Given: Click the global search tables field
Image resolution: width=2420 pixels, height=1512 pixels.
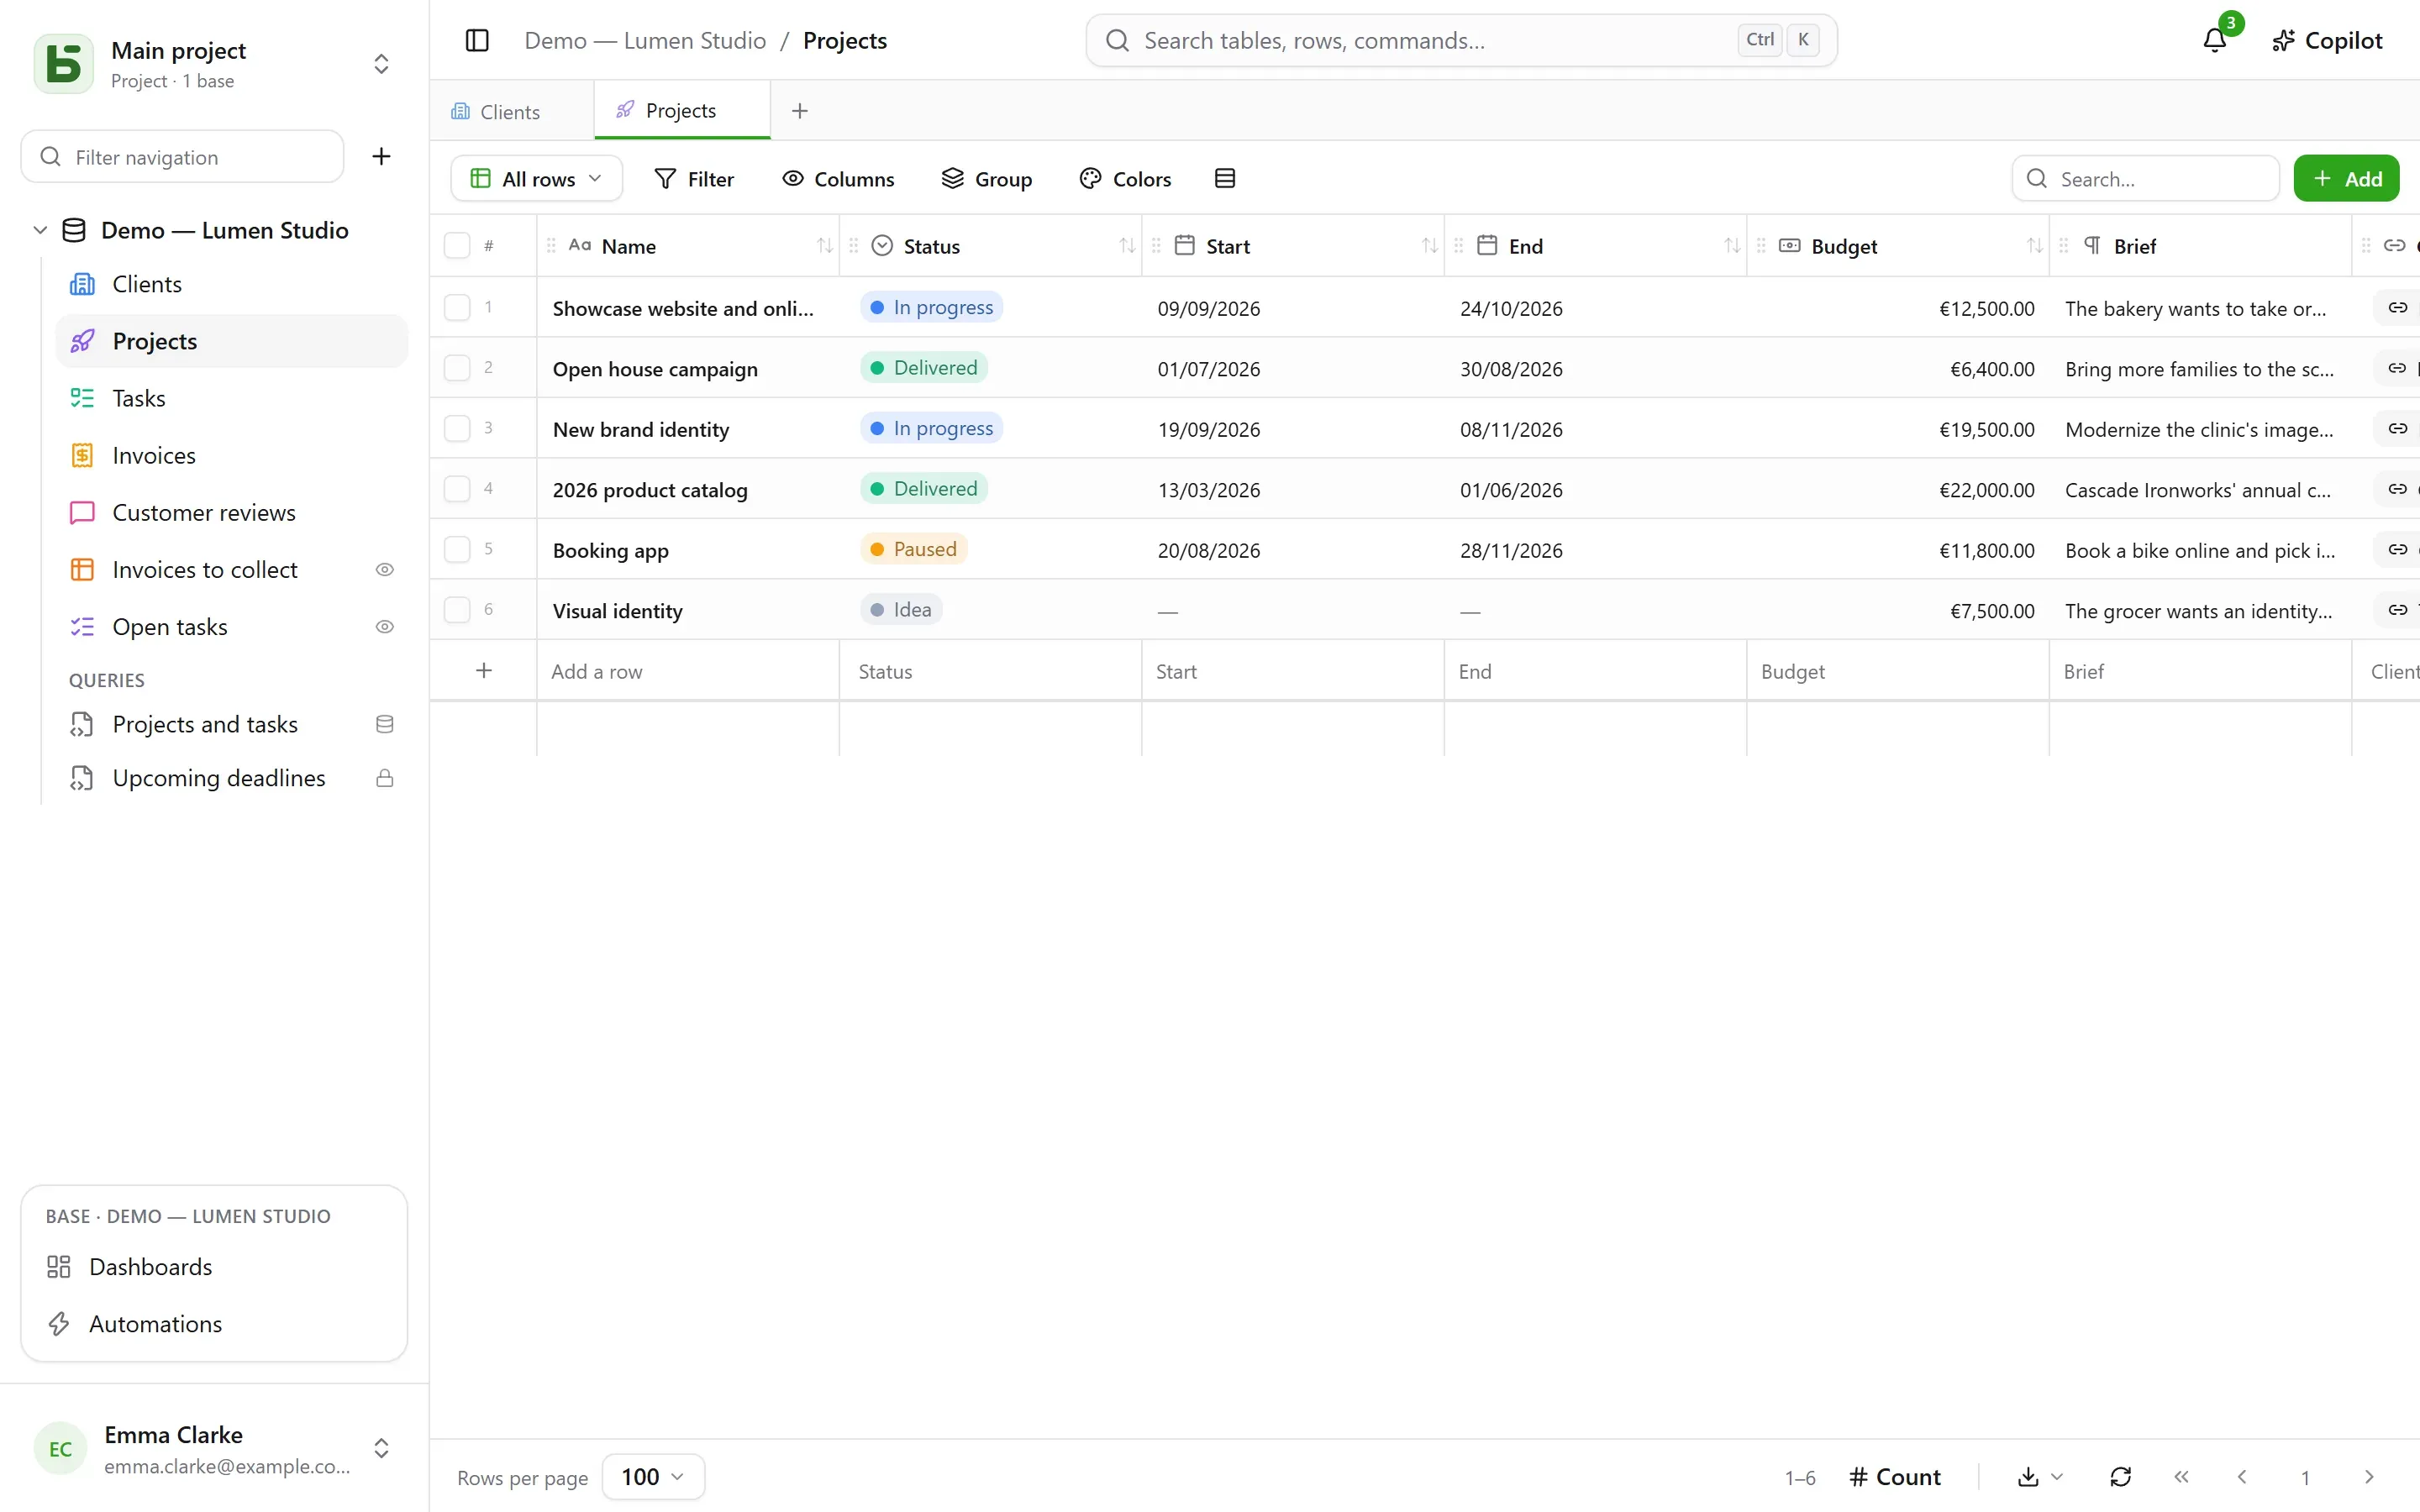Looking at the screenshot, I should (1461, 40).
